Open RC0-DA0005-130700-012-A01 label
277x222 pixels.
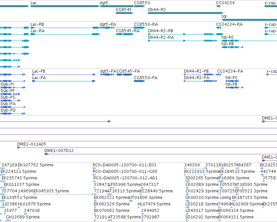(125, 178)
